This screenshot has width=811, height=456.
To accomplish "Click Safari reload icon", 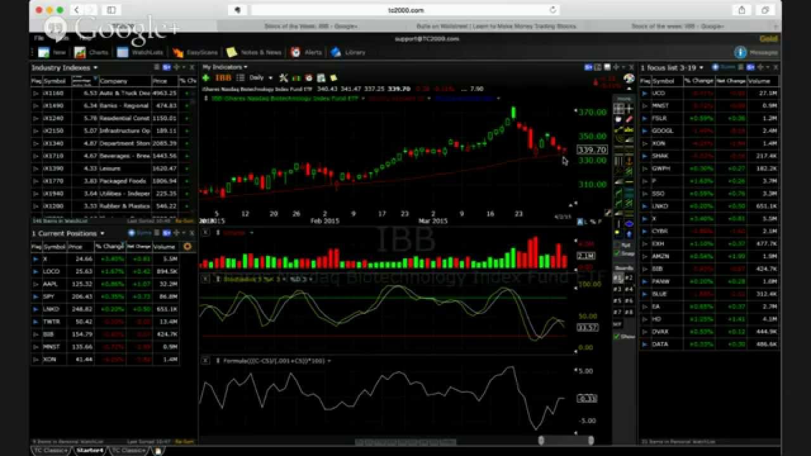I will 552,9.
